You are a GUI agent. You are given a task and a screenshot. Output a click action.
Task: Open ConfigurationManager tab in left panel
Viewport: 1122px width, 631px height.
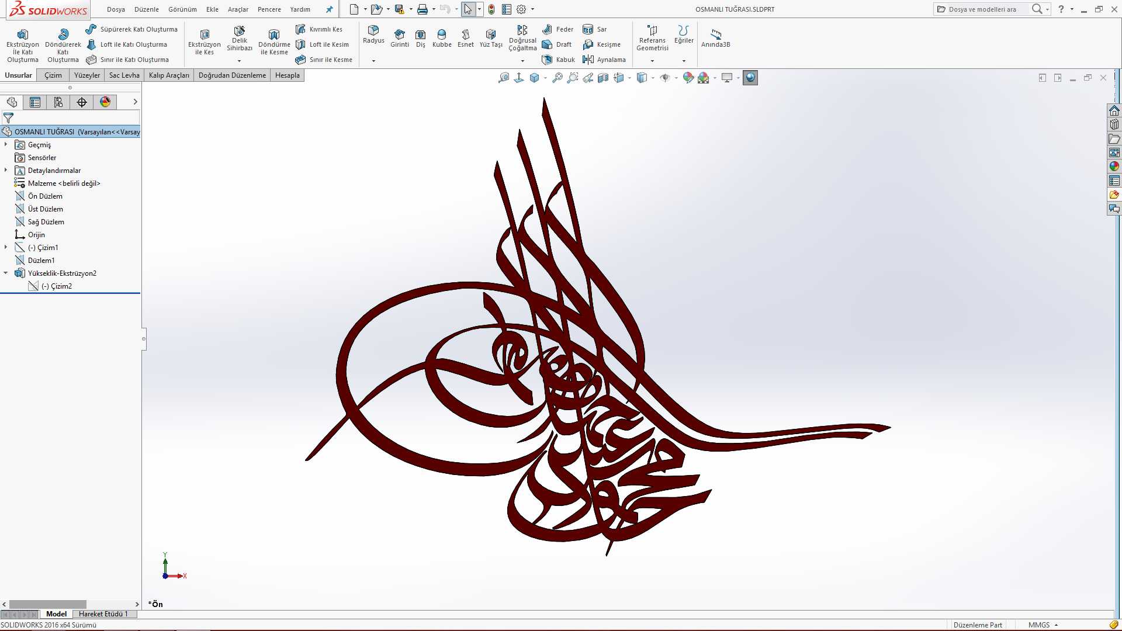58,102
